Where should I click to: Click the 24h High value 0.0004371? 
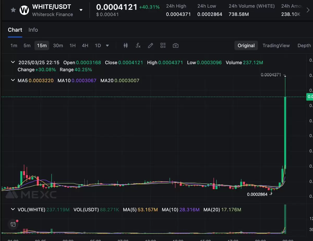coord(178,14)
